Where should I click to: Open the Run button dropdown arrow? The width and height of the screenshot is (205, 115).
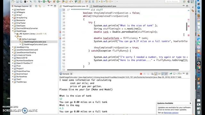coord(46,2)
